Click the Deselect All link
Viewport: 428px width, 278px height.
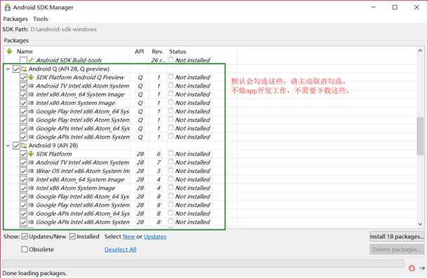point(121,249)
